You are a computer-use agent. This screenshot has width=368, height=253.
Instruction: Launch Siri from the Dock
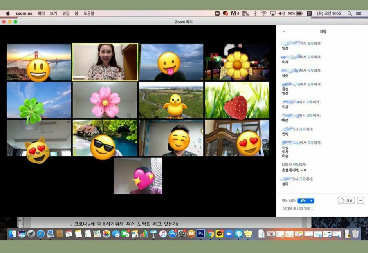coord(22,234)
